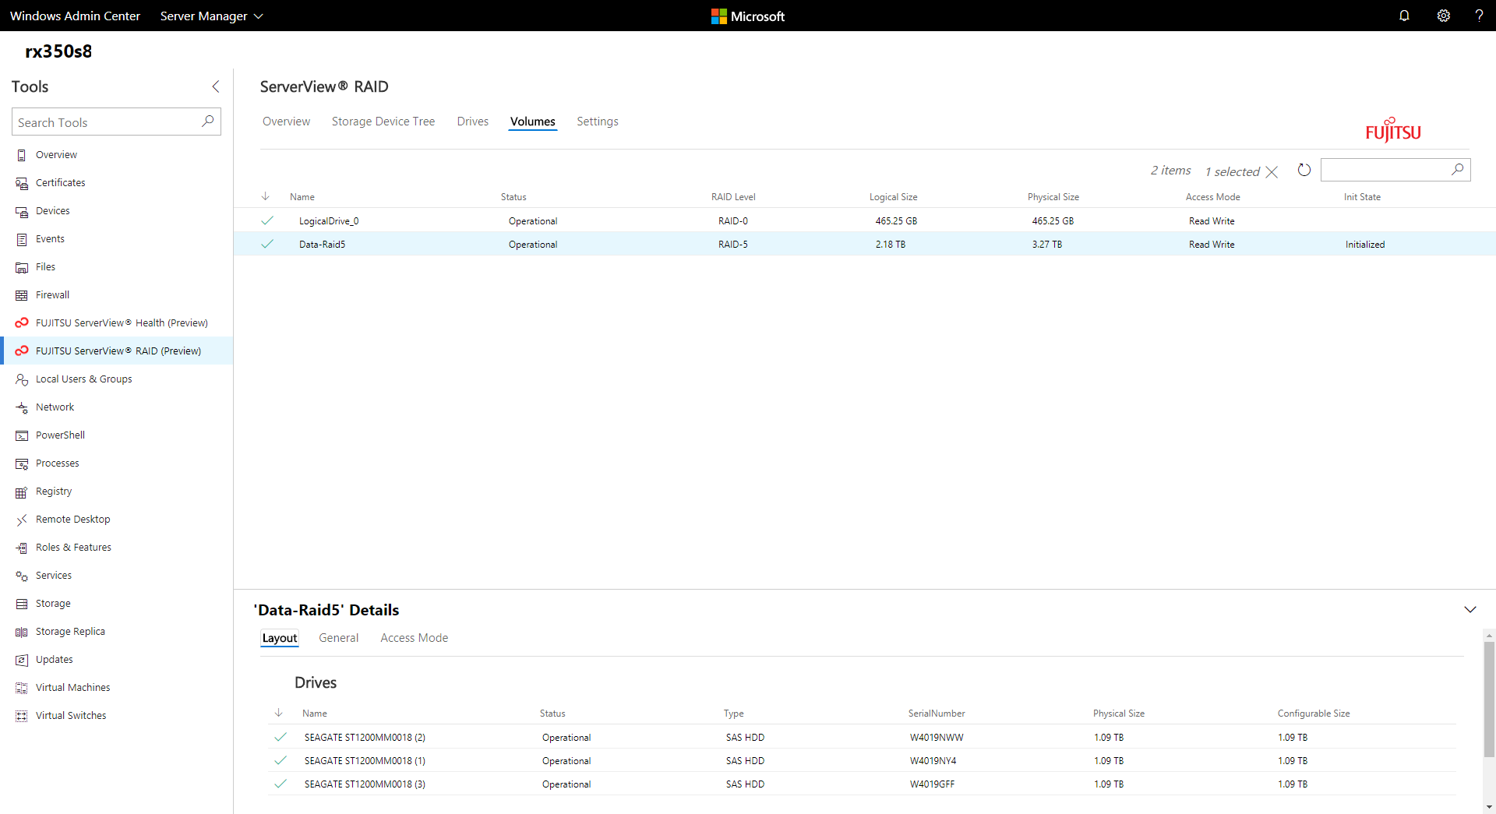Click the Virtual Switches icon

[x=22, y=716]
